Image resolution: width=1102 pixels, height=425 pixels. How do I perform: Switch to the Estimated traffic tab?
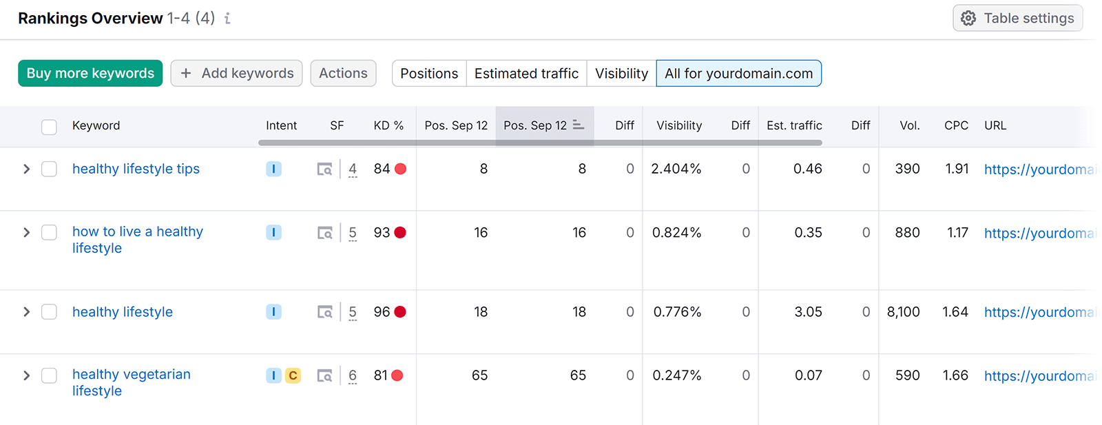(526, 74)
